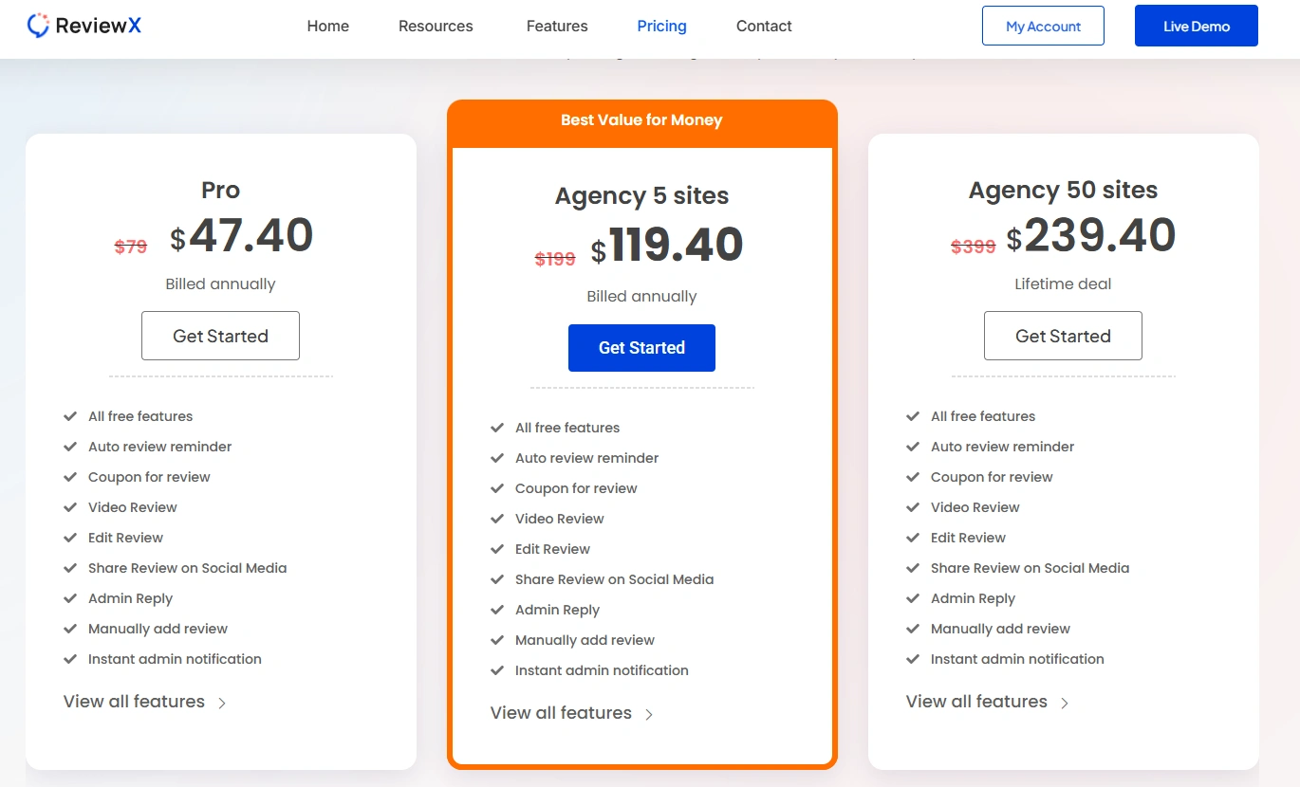Click checkmark beside "Admin Reply" in Agency 5 sites

[497, 610]
